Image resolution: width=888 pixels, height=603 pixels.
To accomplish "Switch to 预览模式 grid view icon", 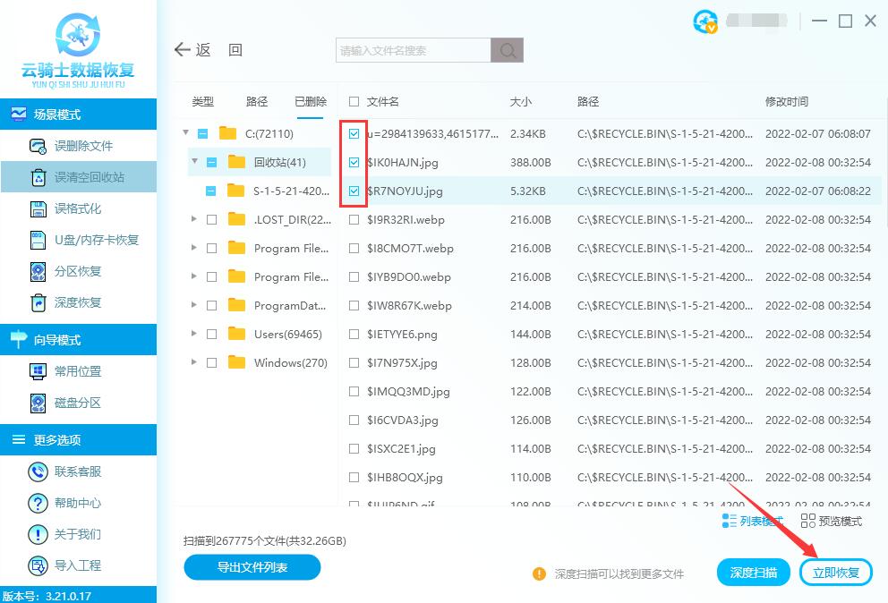I will pyautogui.click(x=808, y=521).
